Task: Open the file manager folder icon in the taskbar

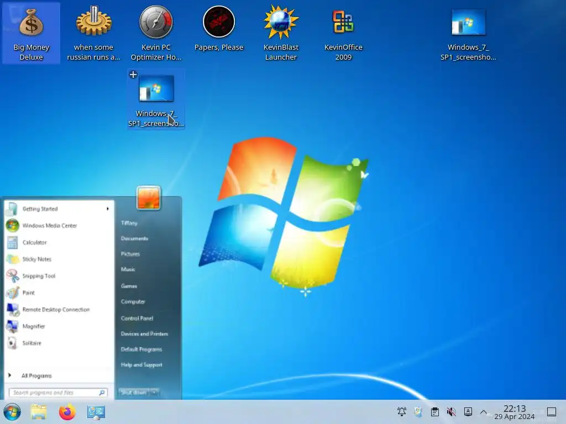Action: (39, 412)
